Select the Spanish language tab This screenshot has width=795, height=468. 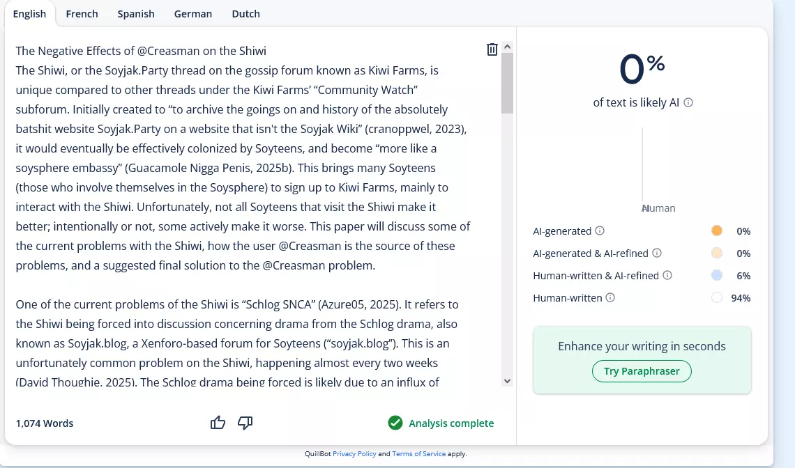tap(136, 14)
